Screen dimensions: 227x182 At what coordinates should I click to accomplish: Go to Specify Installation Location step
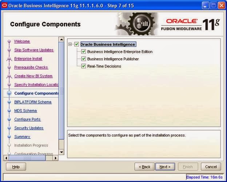pyautogui.click(x=36, y=85)
